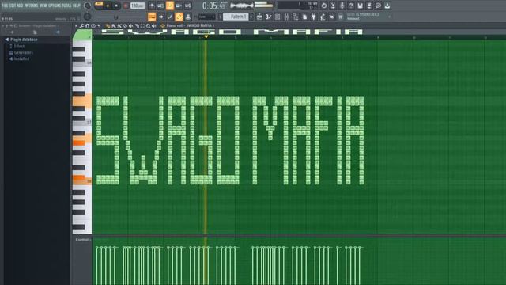506x285 pixels.
Task: Open the EDIT menu
Action: [x=13, y=6]
